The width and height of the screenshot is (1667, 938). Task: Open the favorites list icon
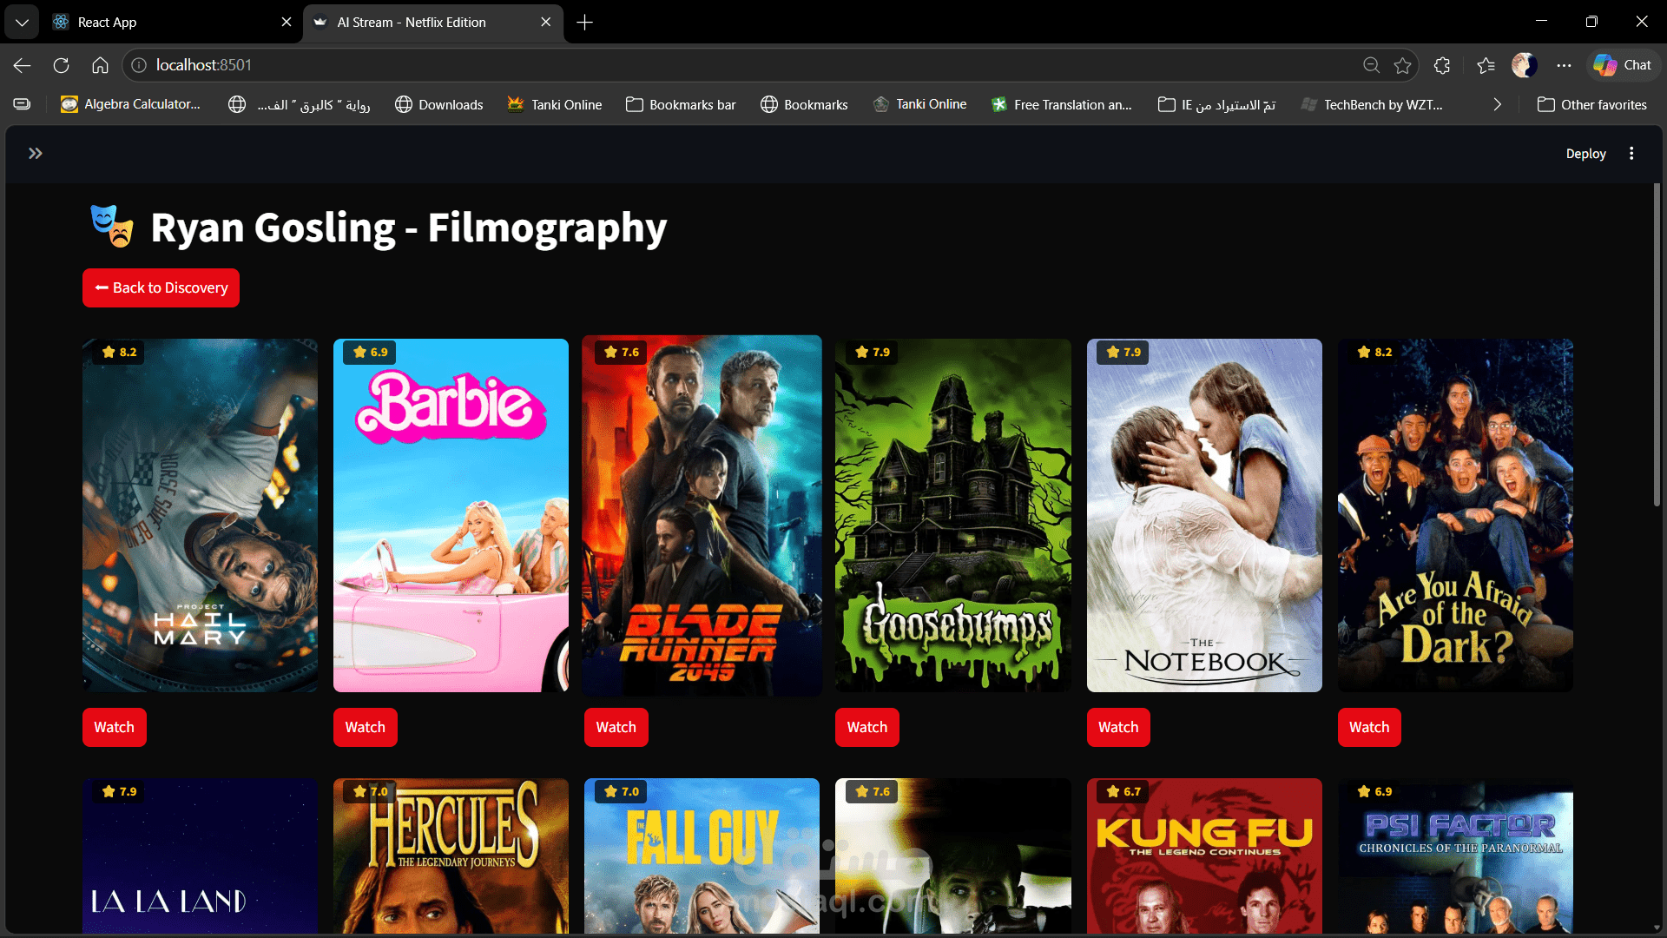1486,65
